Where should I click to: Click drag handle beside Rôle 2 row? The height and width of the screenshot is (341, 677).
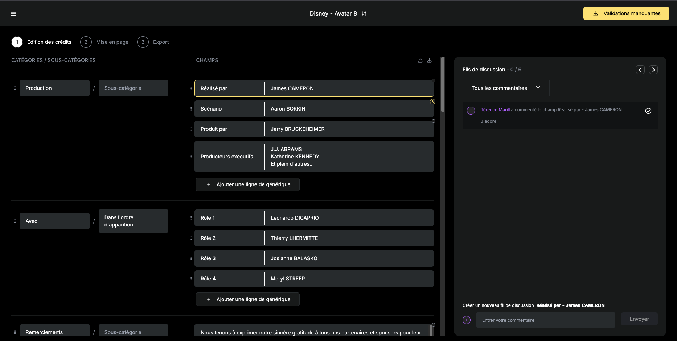pyautogui.click(x=191, y=238)
